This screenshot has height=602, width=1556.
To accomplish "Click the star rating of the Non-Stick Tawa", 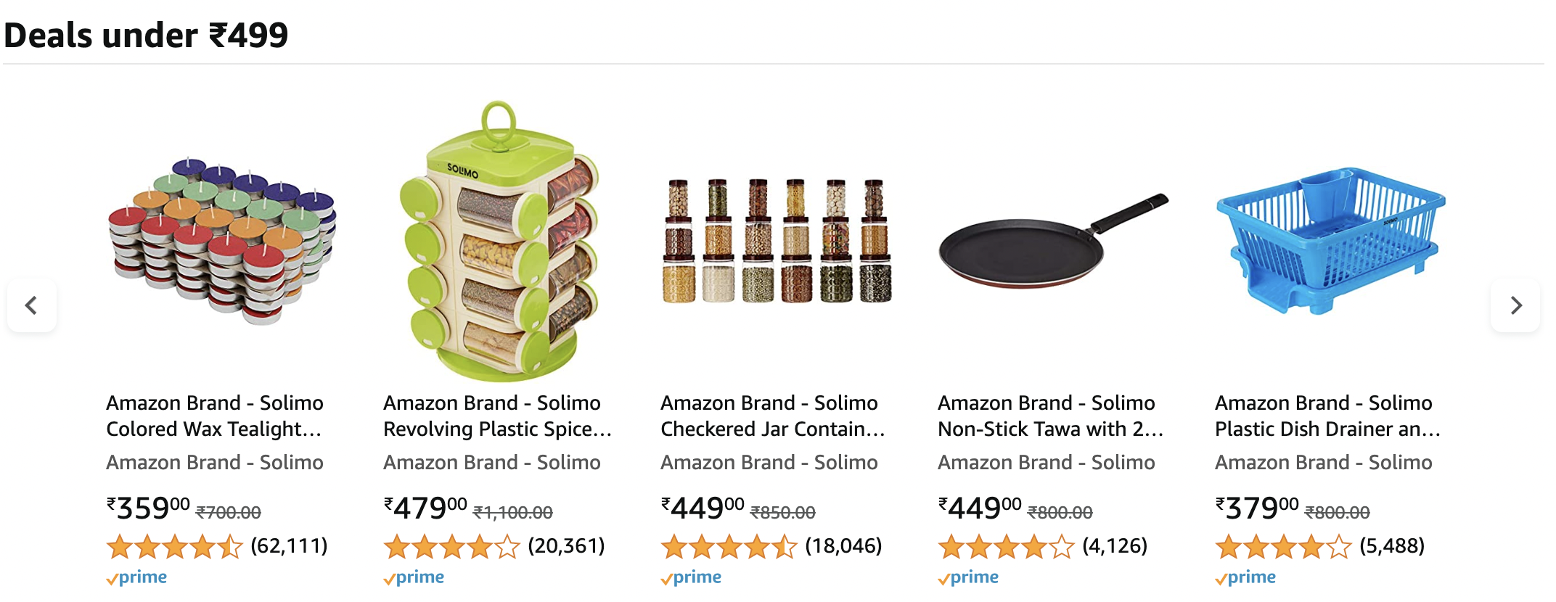I will click(1005, 548).
